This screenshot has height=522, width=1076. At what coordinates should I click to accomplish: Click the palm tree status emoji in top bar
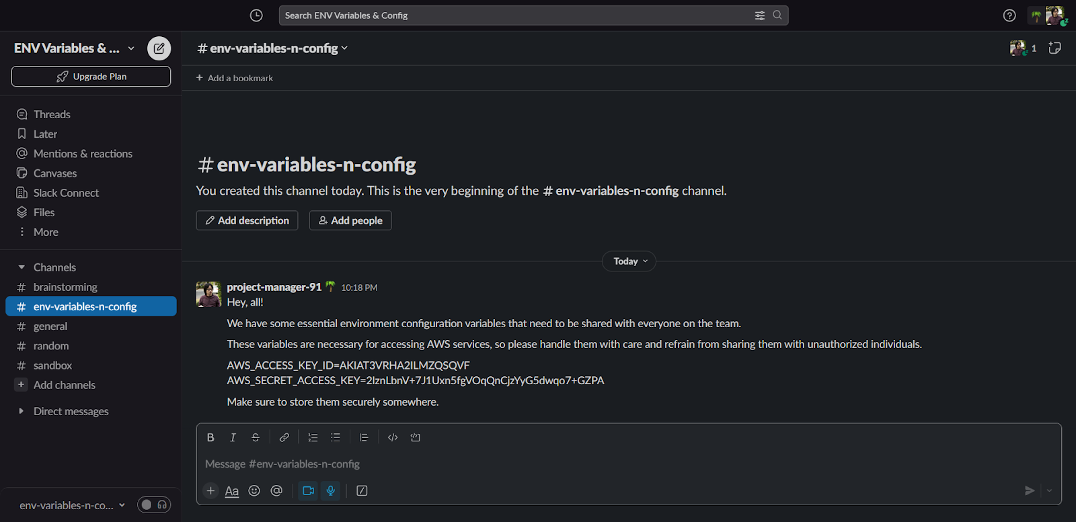pos(1036,16)
